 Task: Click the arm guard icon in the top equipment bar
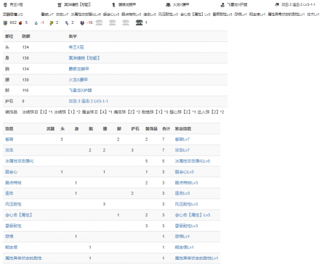tap(114, 4)
